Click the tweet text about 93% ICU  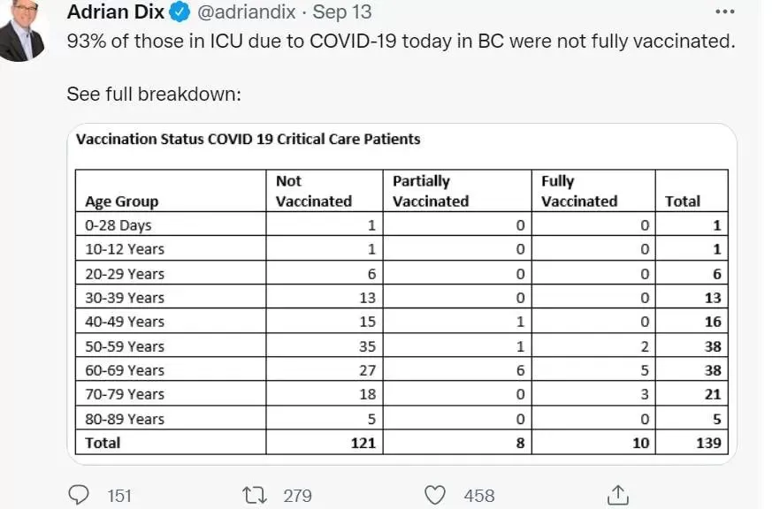(x=401, y=41)
